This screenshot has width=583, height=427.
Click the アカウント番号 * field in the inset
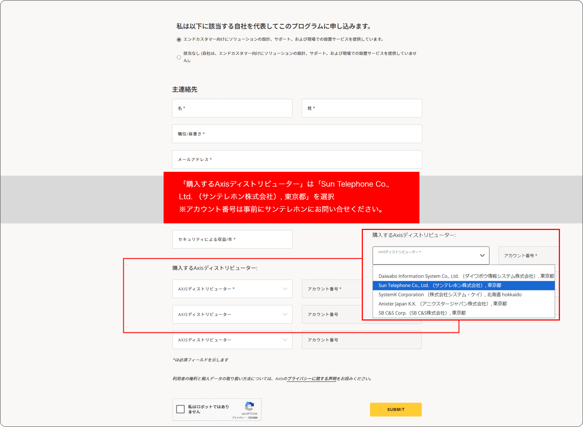click(529, 255)
